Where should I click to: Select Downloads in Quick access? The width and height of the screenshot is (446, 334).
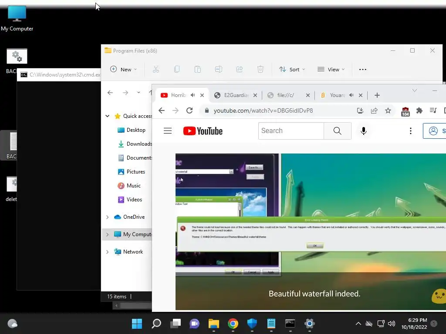point(135,144)
